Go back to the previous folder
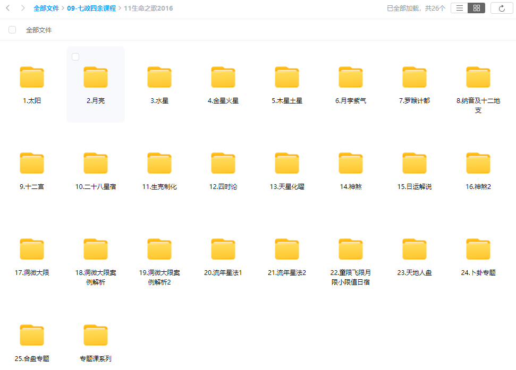 click(x=8, y=8)
